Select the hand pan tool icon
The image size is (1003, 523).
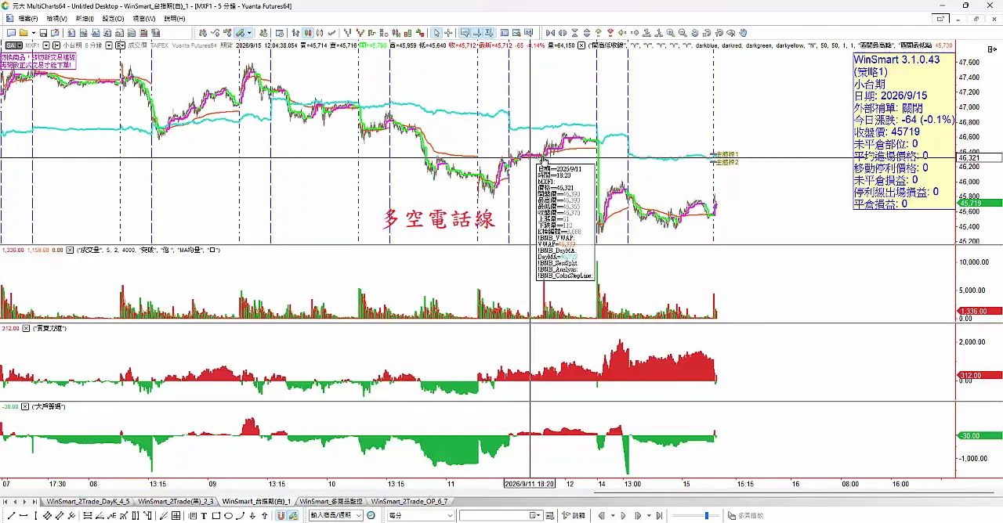coord(743,33)
